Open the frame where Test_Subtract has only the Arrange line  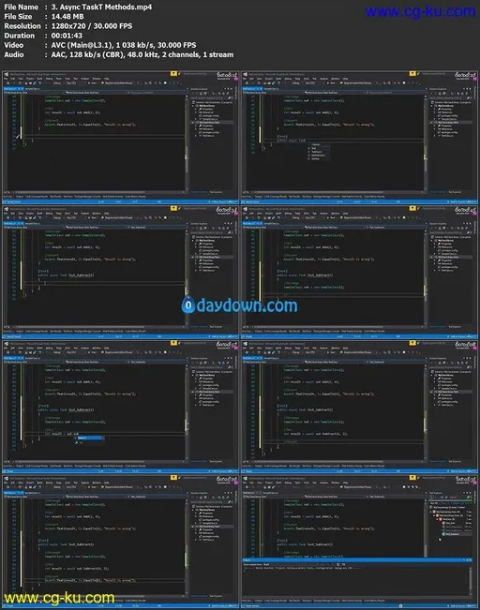click(x=359, y=272)
